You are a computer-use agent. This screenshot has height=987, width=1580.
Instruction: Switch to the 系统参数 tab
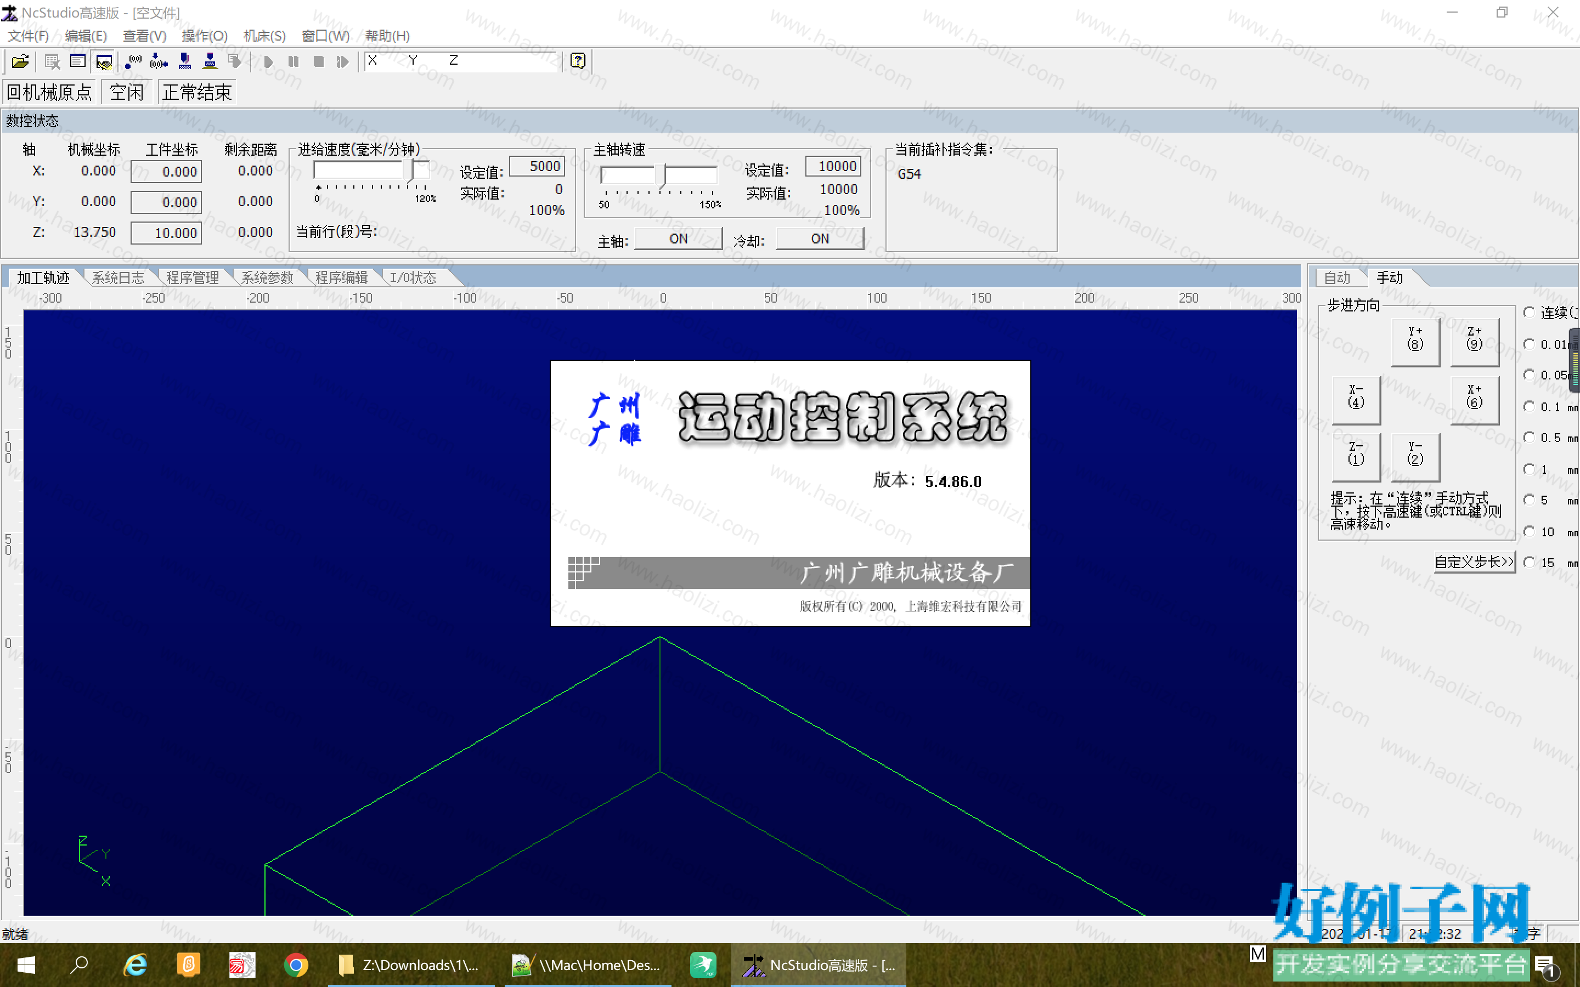267,277
